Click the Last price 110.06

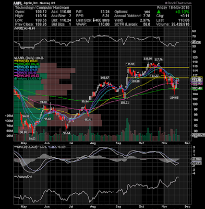point(184,20)
